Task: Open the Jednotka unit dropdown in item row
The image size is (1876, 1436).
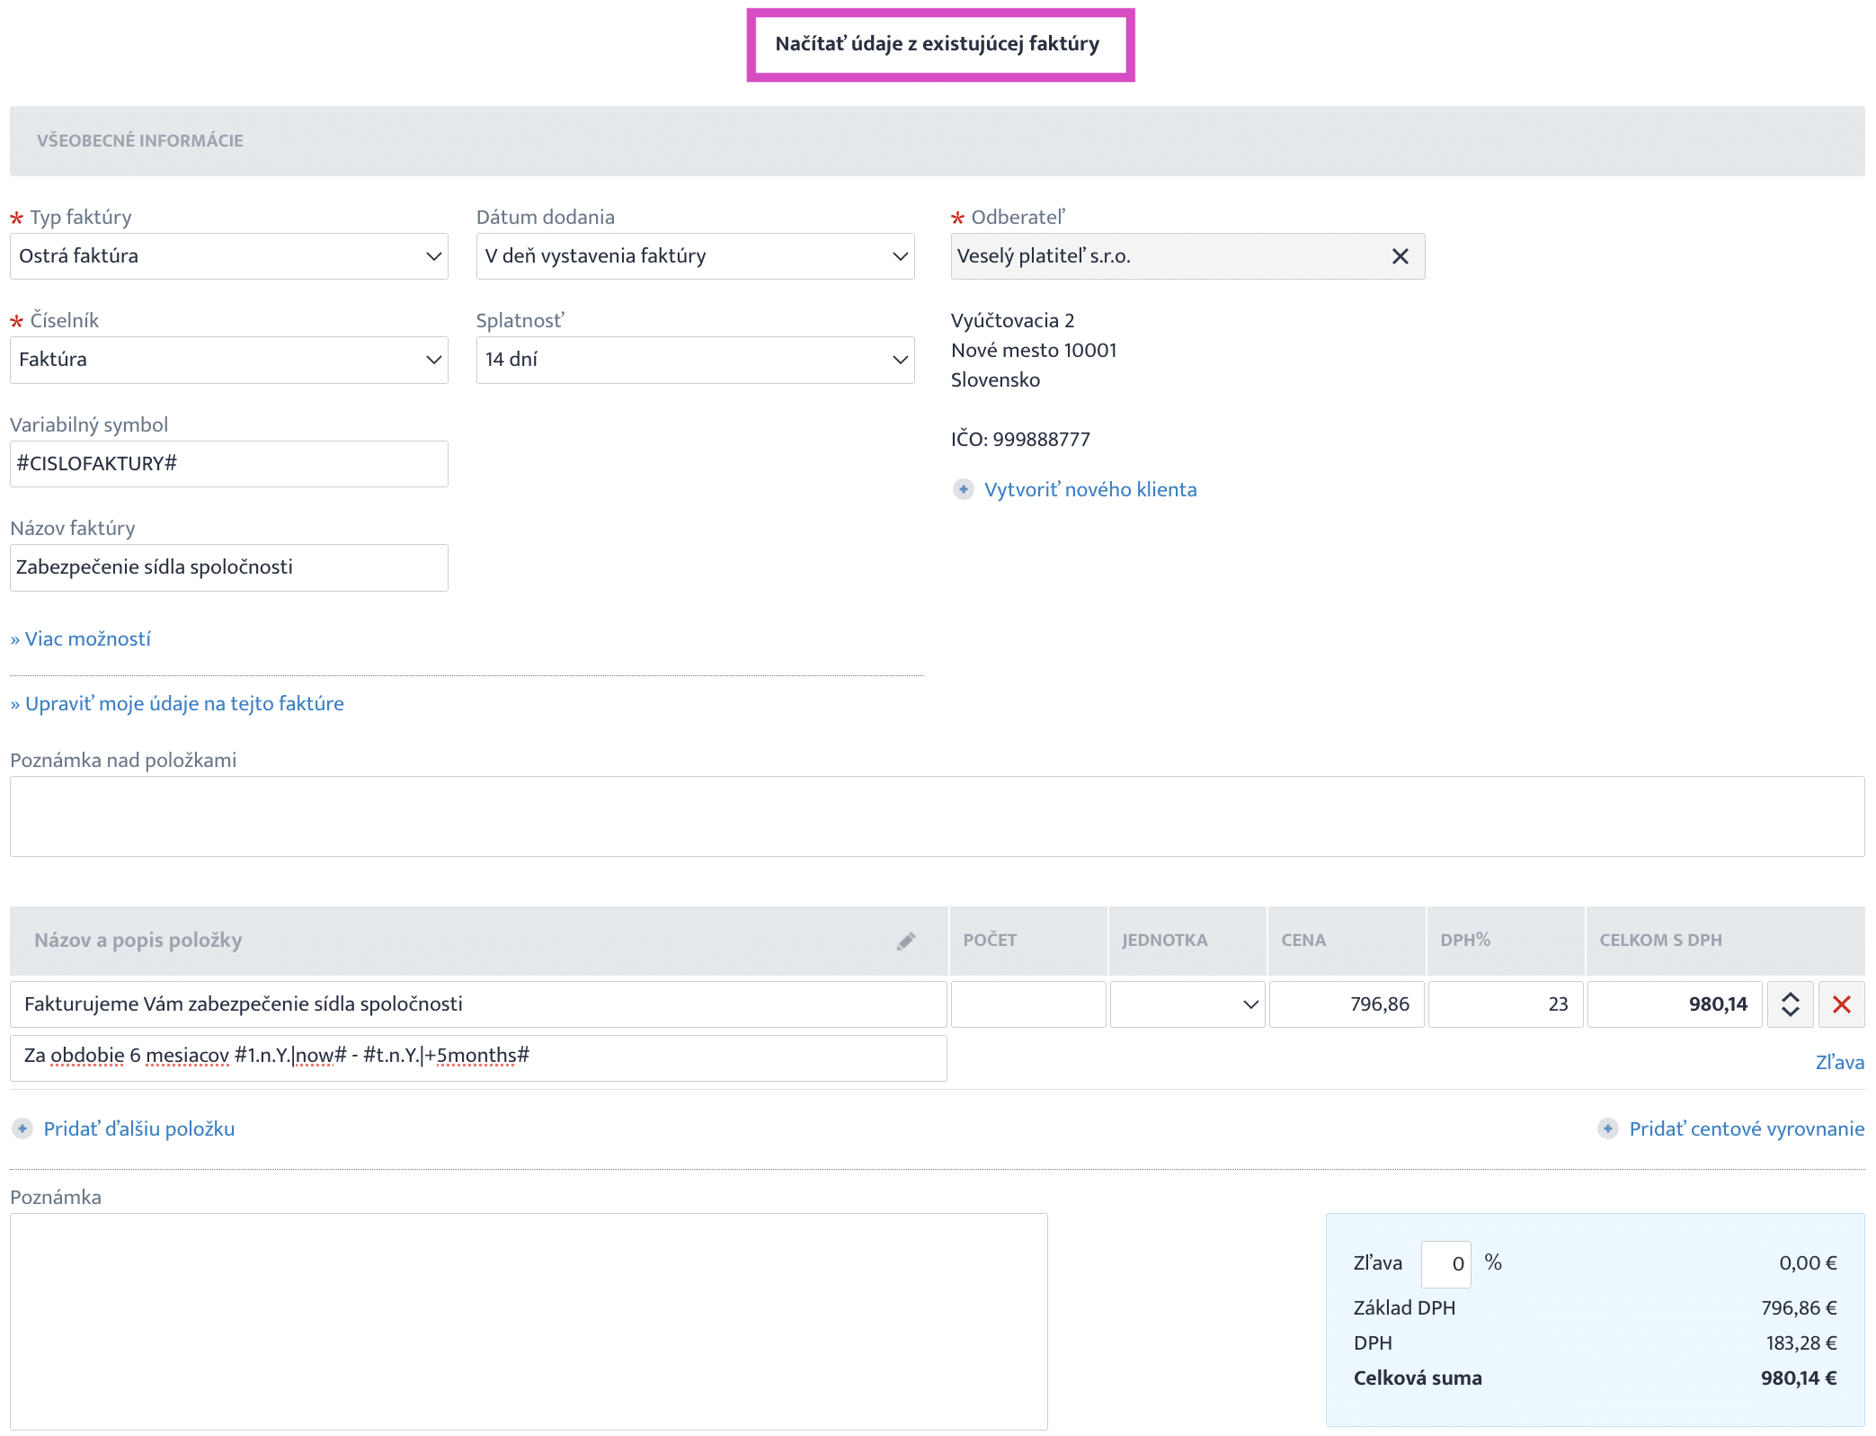Action: coord(1187,1004)
